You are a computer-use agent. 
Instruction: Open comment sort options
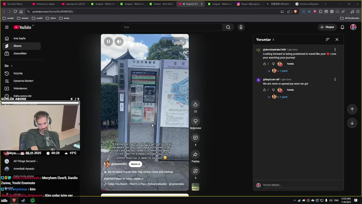pyautogui.click(x=328, y=40)
